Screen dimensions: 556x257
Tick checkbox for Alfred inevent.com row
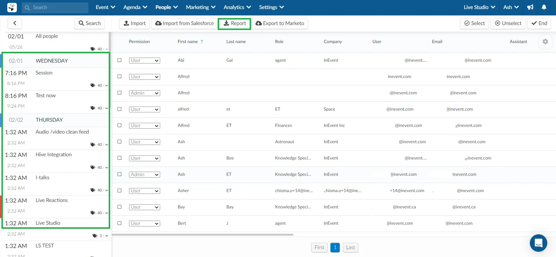click(x=119, y=76)
